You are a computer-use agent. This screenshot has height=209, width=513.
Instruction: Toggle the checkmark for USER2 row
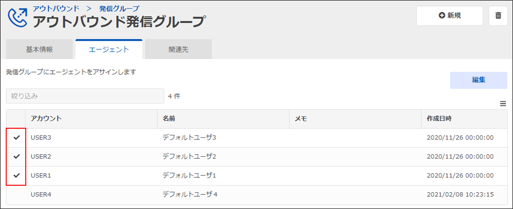(16, 156)
